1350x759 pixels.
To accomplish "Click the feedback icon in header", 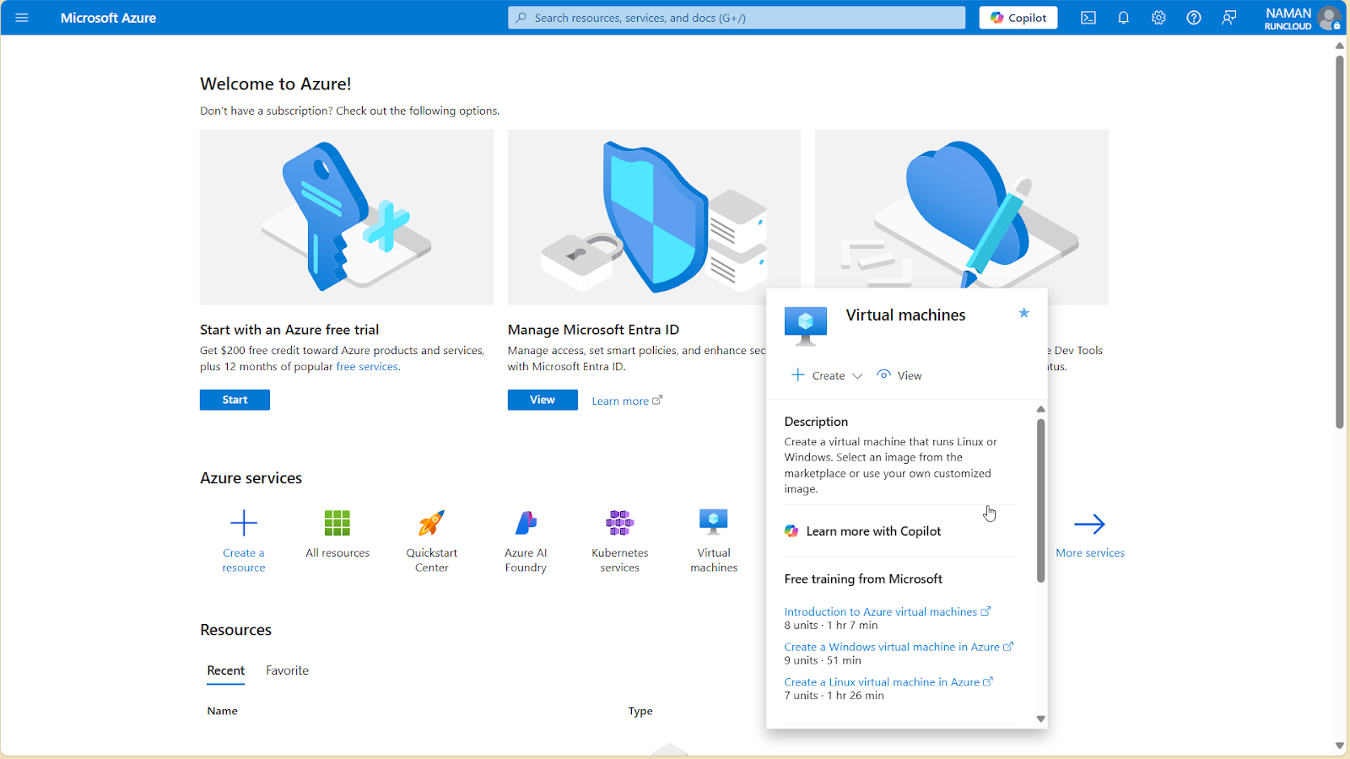I will 1228,18.
